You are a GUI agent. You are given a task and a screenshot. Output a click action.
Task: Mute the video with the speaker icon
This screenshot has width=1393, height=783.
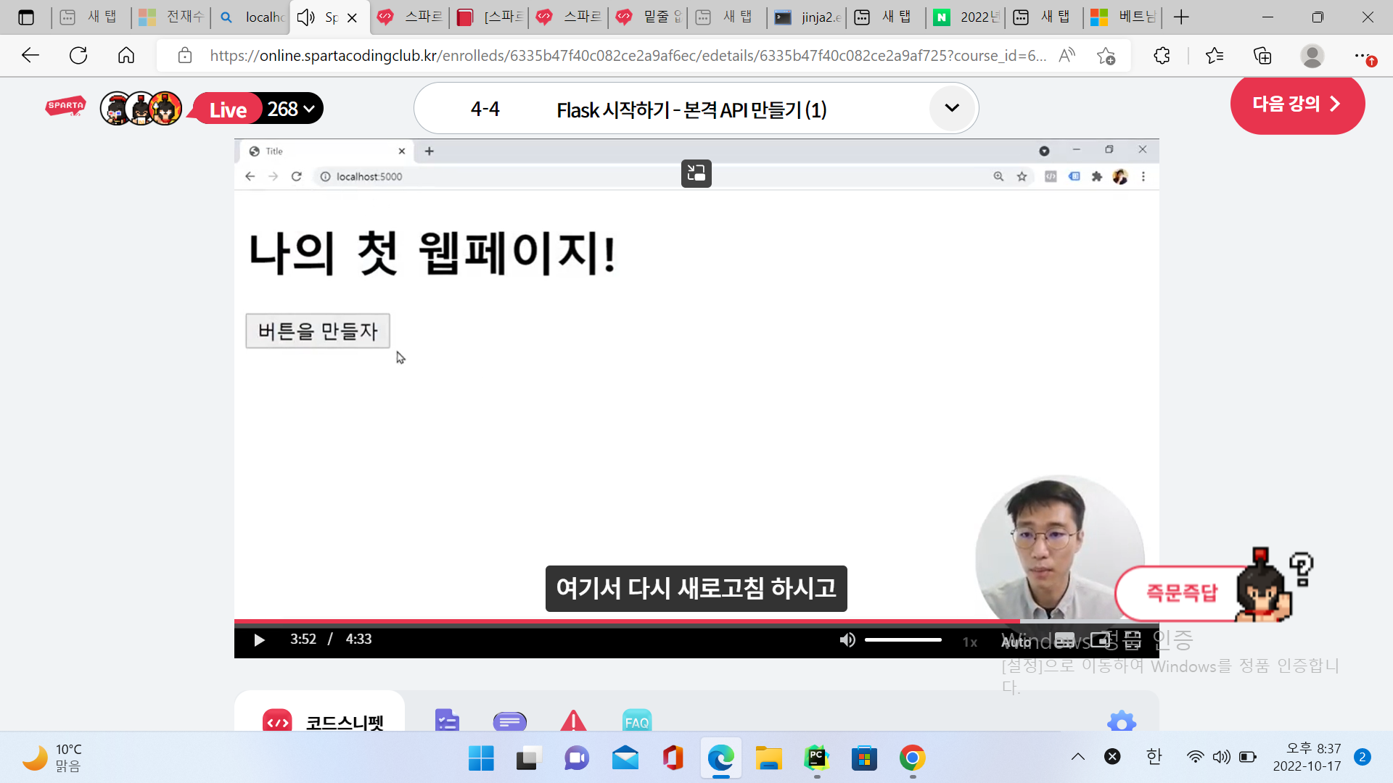tap(847, 639)
